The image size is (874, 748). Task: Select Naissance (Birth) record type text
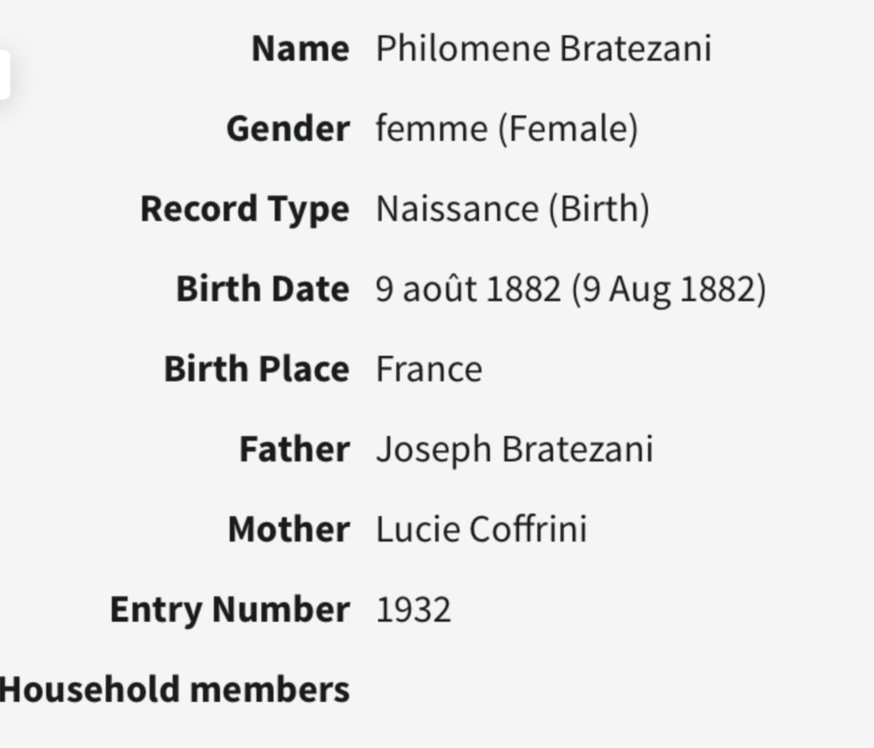(513, 209)
